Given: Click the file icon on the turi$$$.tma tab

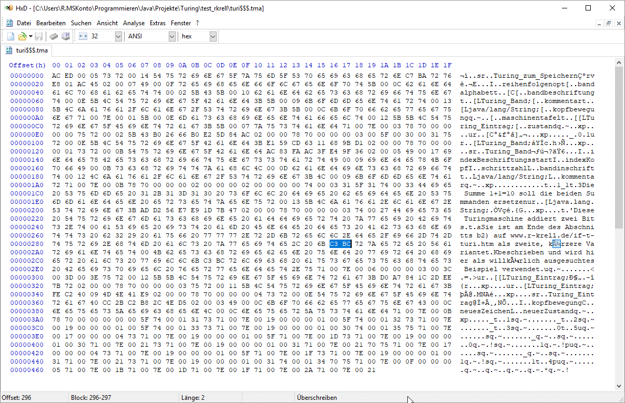Looking at the screenshot, I should (x=9, y=50).
